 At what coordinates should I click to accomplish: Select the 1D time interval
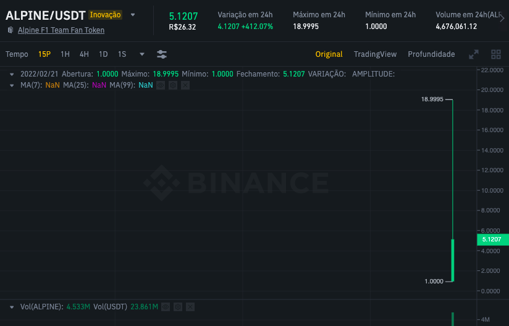(x=103, y=54)
